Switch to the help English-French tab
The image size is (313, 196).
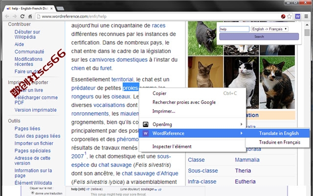[x=29, y=8]
